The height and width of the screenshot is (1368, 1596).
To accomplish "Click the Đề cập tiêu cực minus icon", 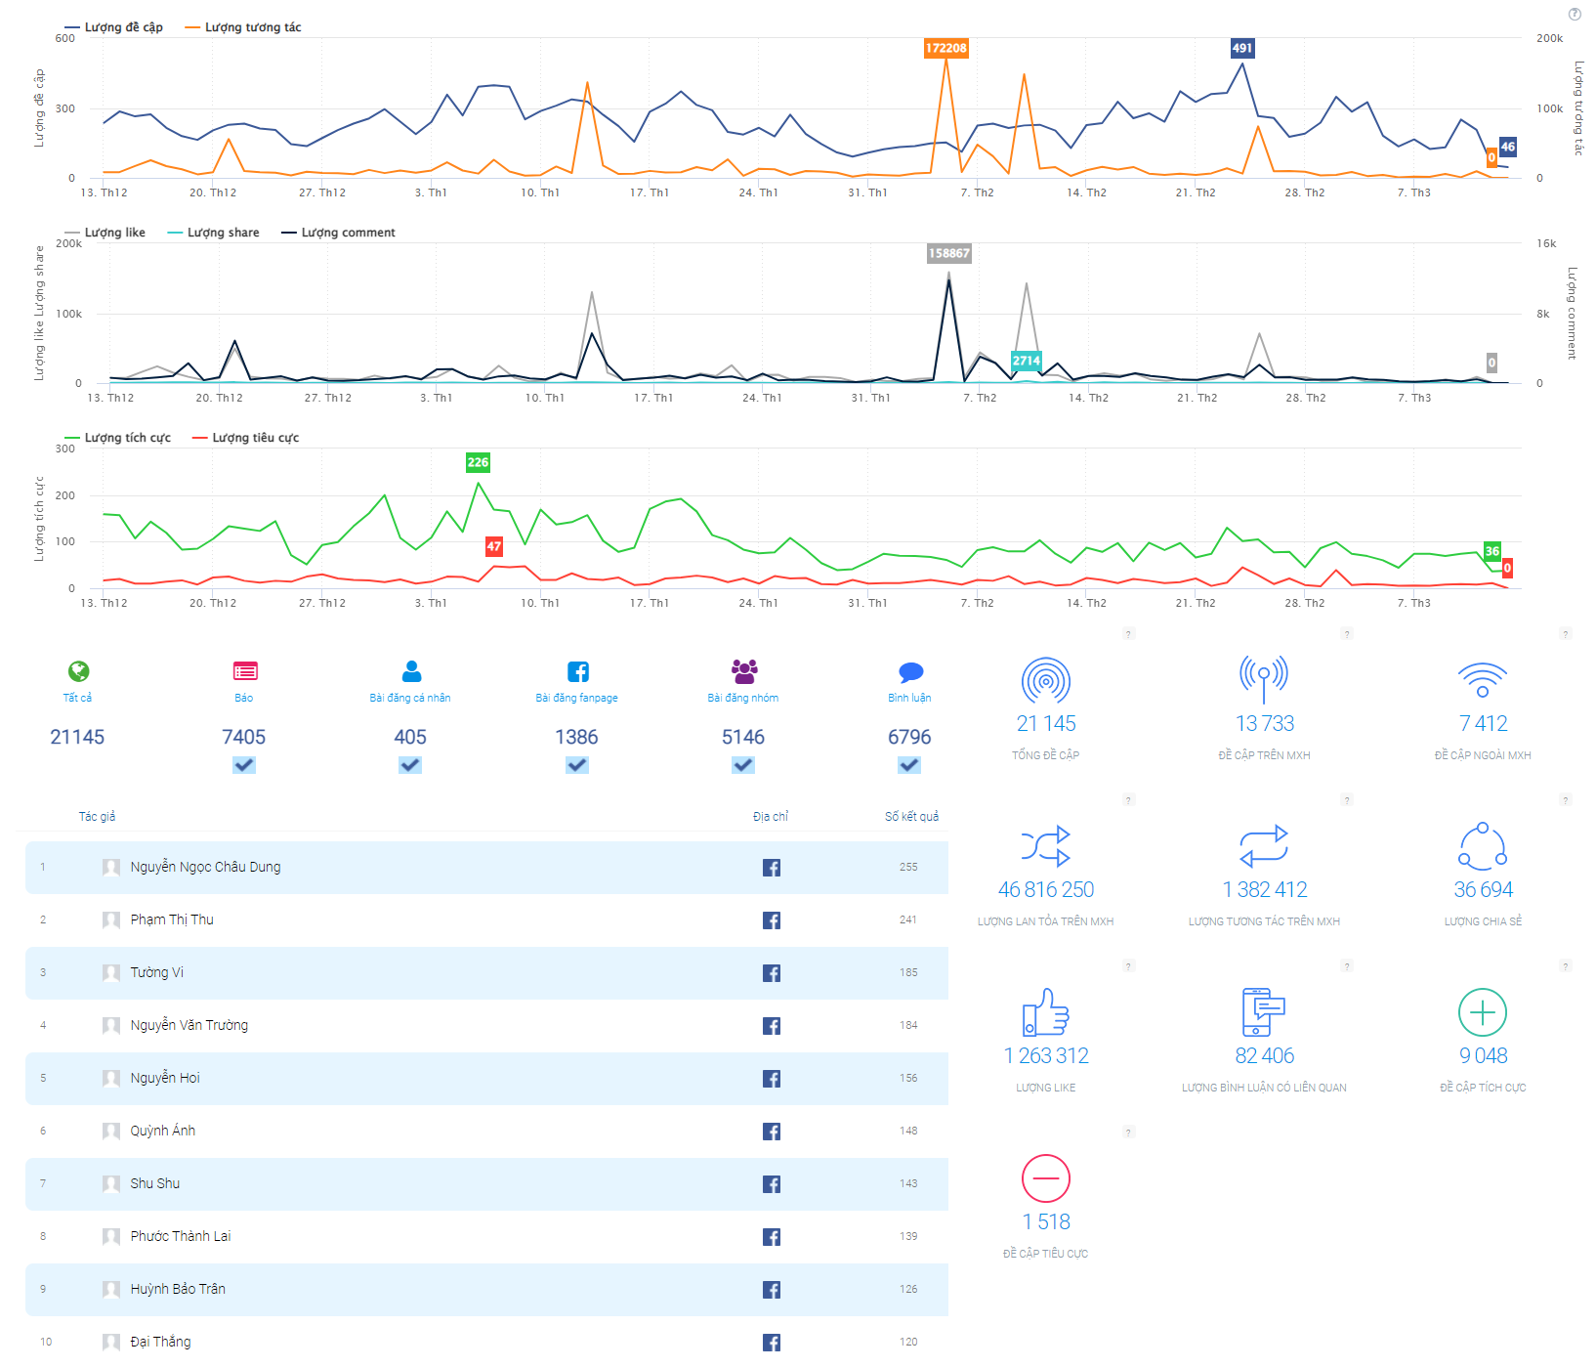I will pos(1045,1178).
